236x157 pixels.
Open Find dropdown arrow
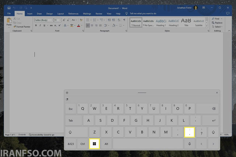222,19
